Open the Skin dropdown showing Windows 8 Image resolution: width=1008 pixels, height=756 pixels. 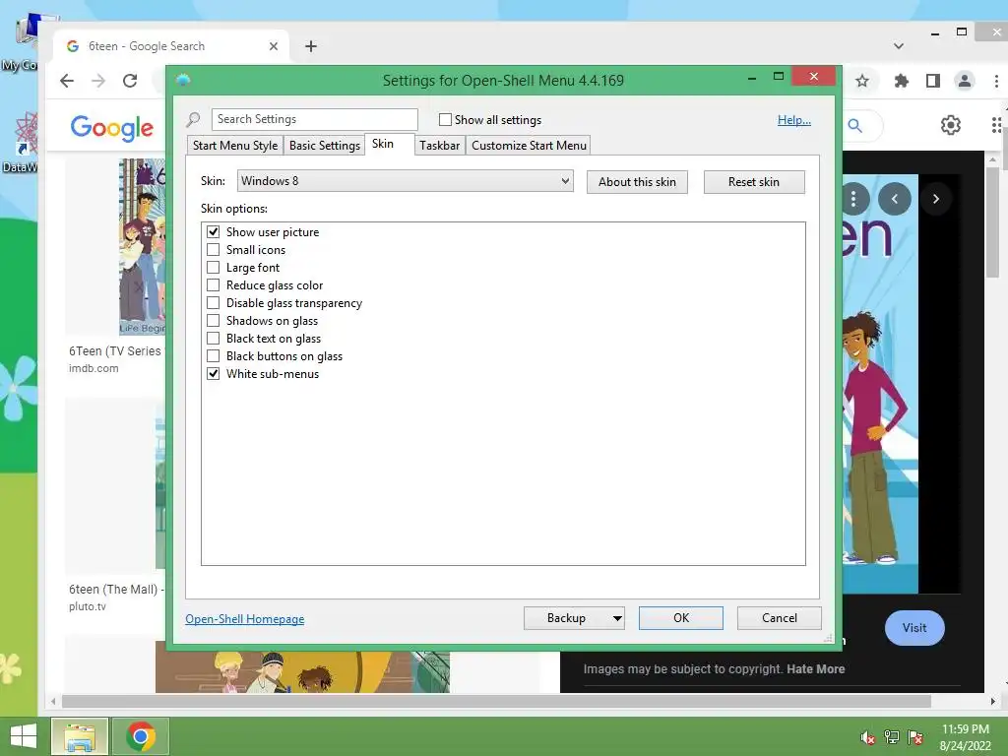click(x=405, y=181)
